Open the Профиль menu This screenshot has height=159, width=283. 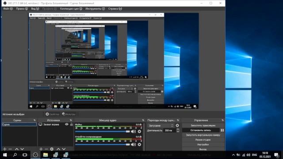click(50, 9)
